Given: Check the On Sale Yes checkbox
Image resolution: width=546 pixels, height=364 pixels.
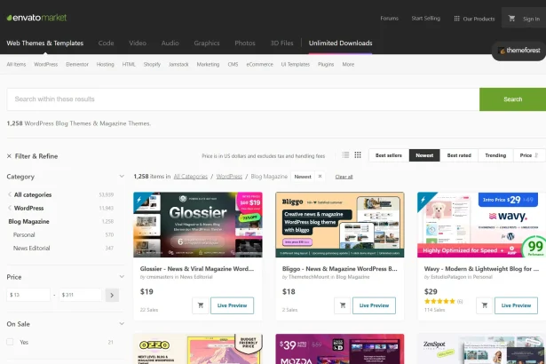Looking at the screenshot, I should [x=10, y=342].
